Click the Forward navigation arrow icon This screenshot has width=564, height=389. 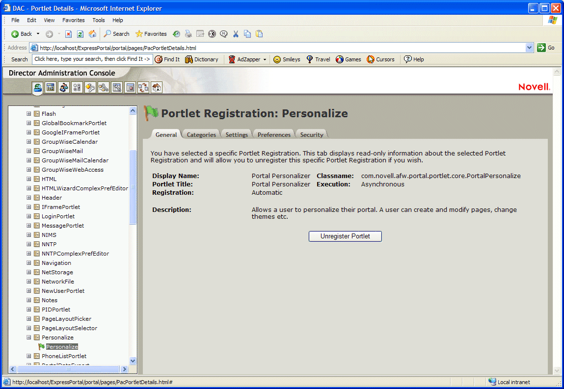coord(49,34)
